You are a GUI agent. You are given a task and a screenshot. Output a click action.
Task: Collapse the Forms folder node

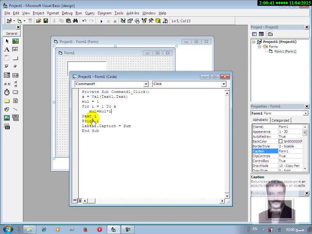(x=259, y=46)
